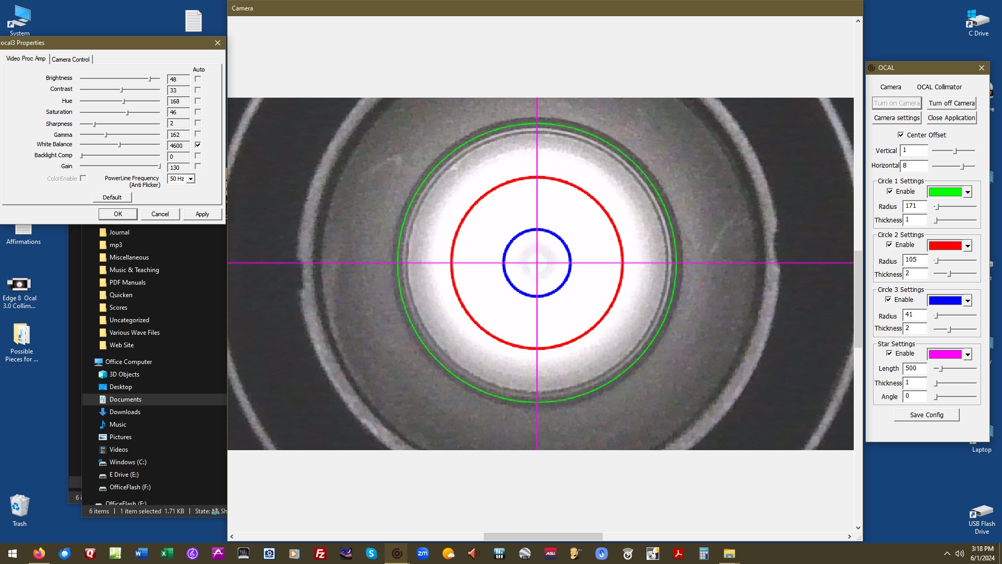Open the weather app taskbar icon
This screenshot has height=564, width=1002.
pyautogui.click(x=448, y=554)
